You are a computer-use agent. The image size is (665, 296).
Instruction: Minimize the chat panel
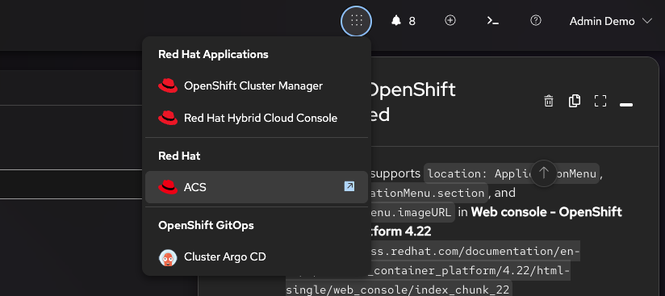[x=626, y=104]
